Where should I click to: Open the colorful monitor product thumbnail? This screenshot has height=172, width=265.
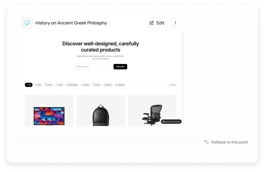[x=49, y=116]
